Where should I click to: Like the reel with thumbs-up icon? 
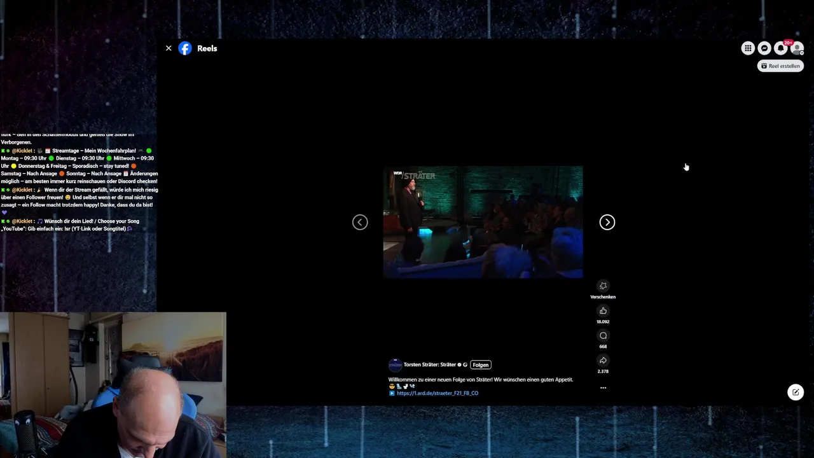pyautogui.click(x=603, y=311)
